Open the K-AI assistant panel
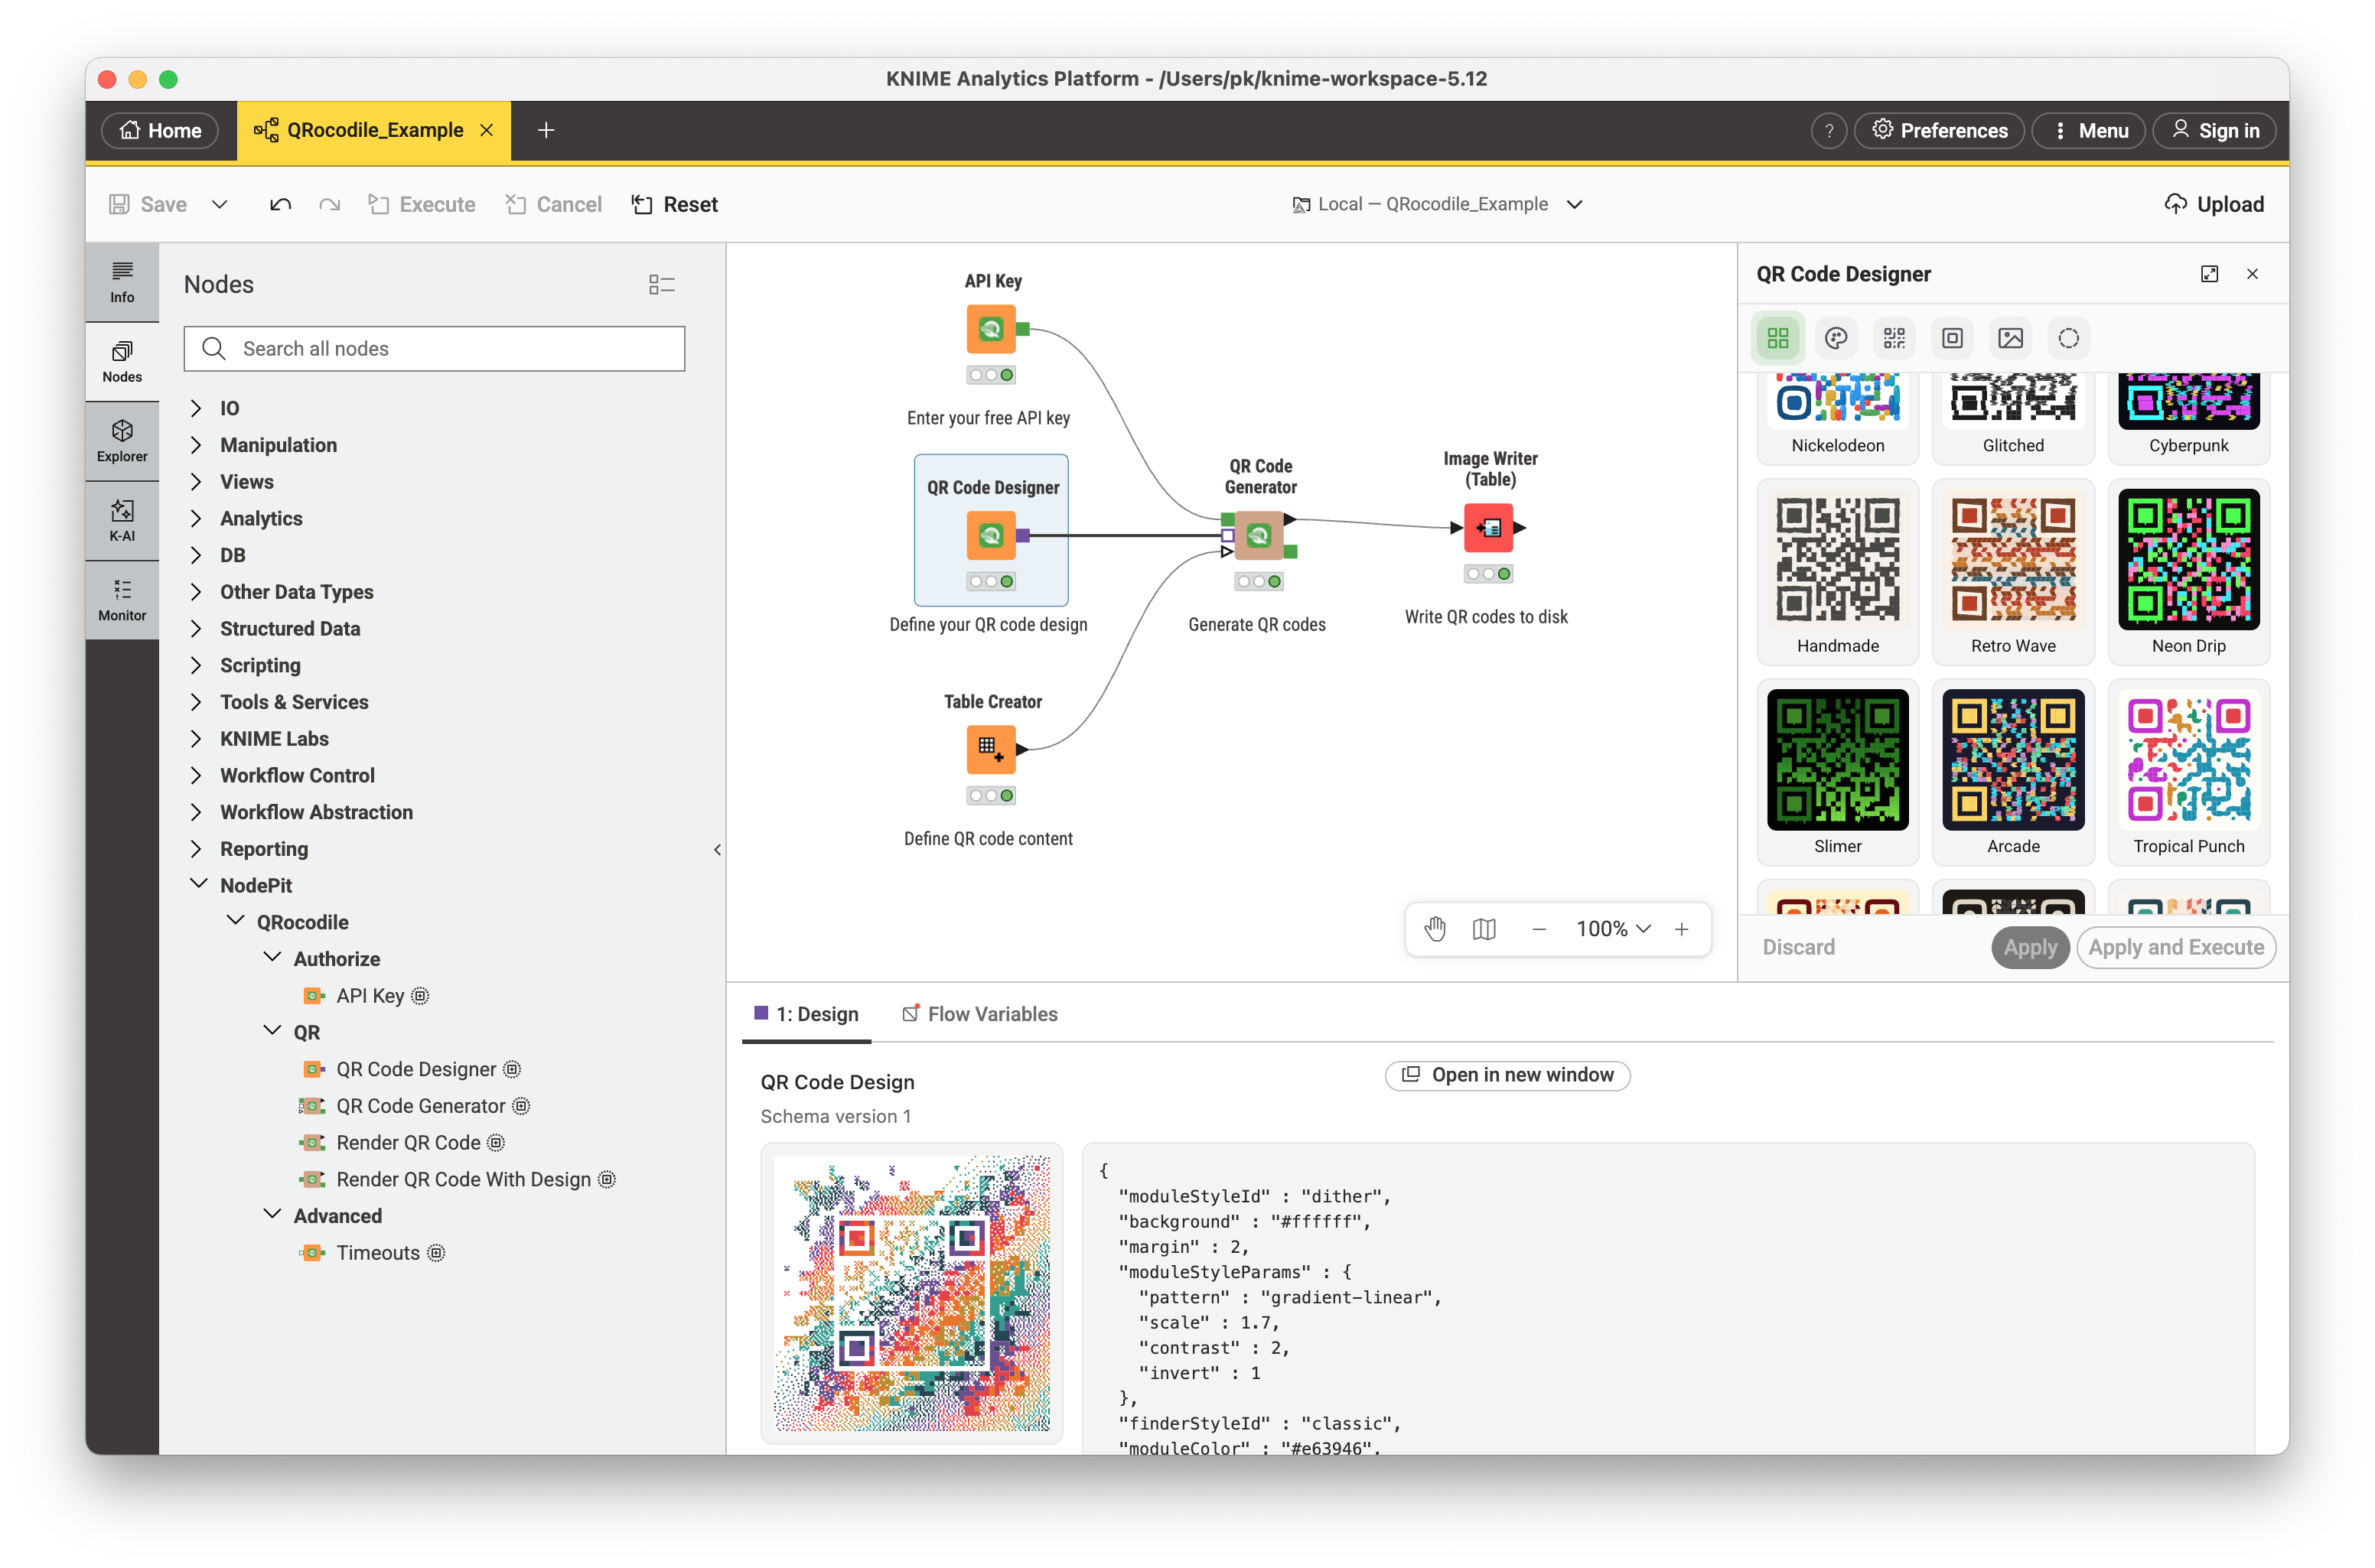The image size is (2375, 1568). (x=122, y=521)
